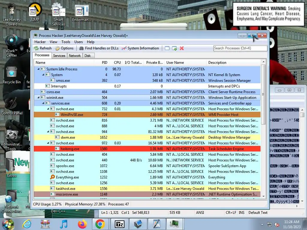Open the Options toolbar button
307x230 pixels.
tap(64, 48)
